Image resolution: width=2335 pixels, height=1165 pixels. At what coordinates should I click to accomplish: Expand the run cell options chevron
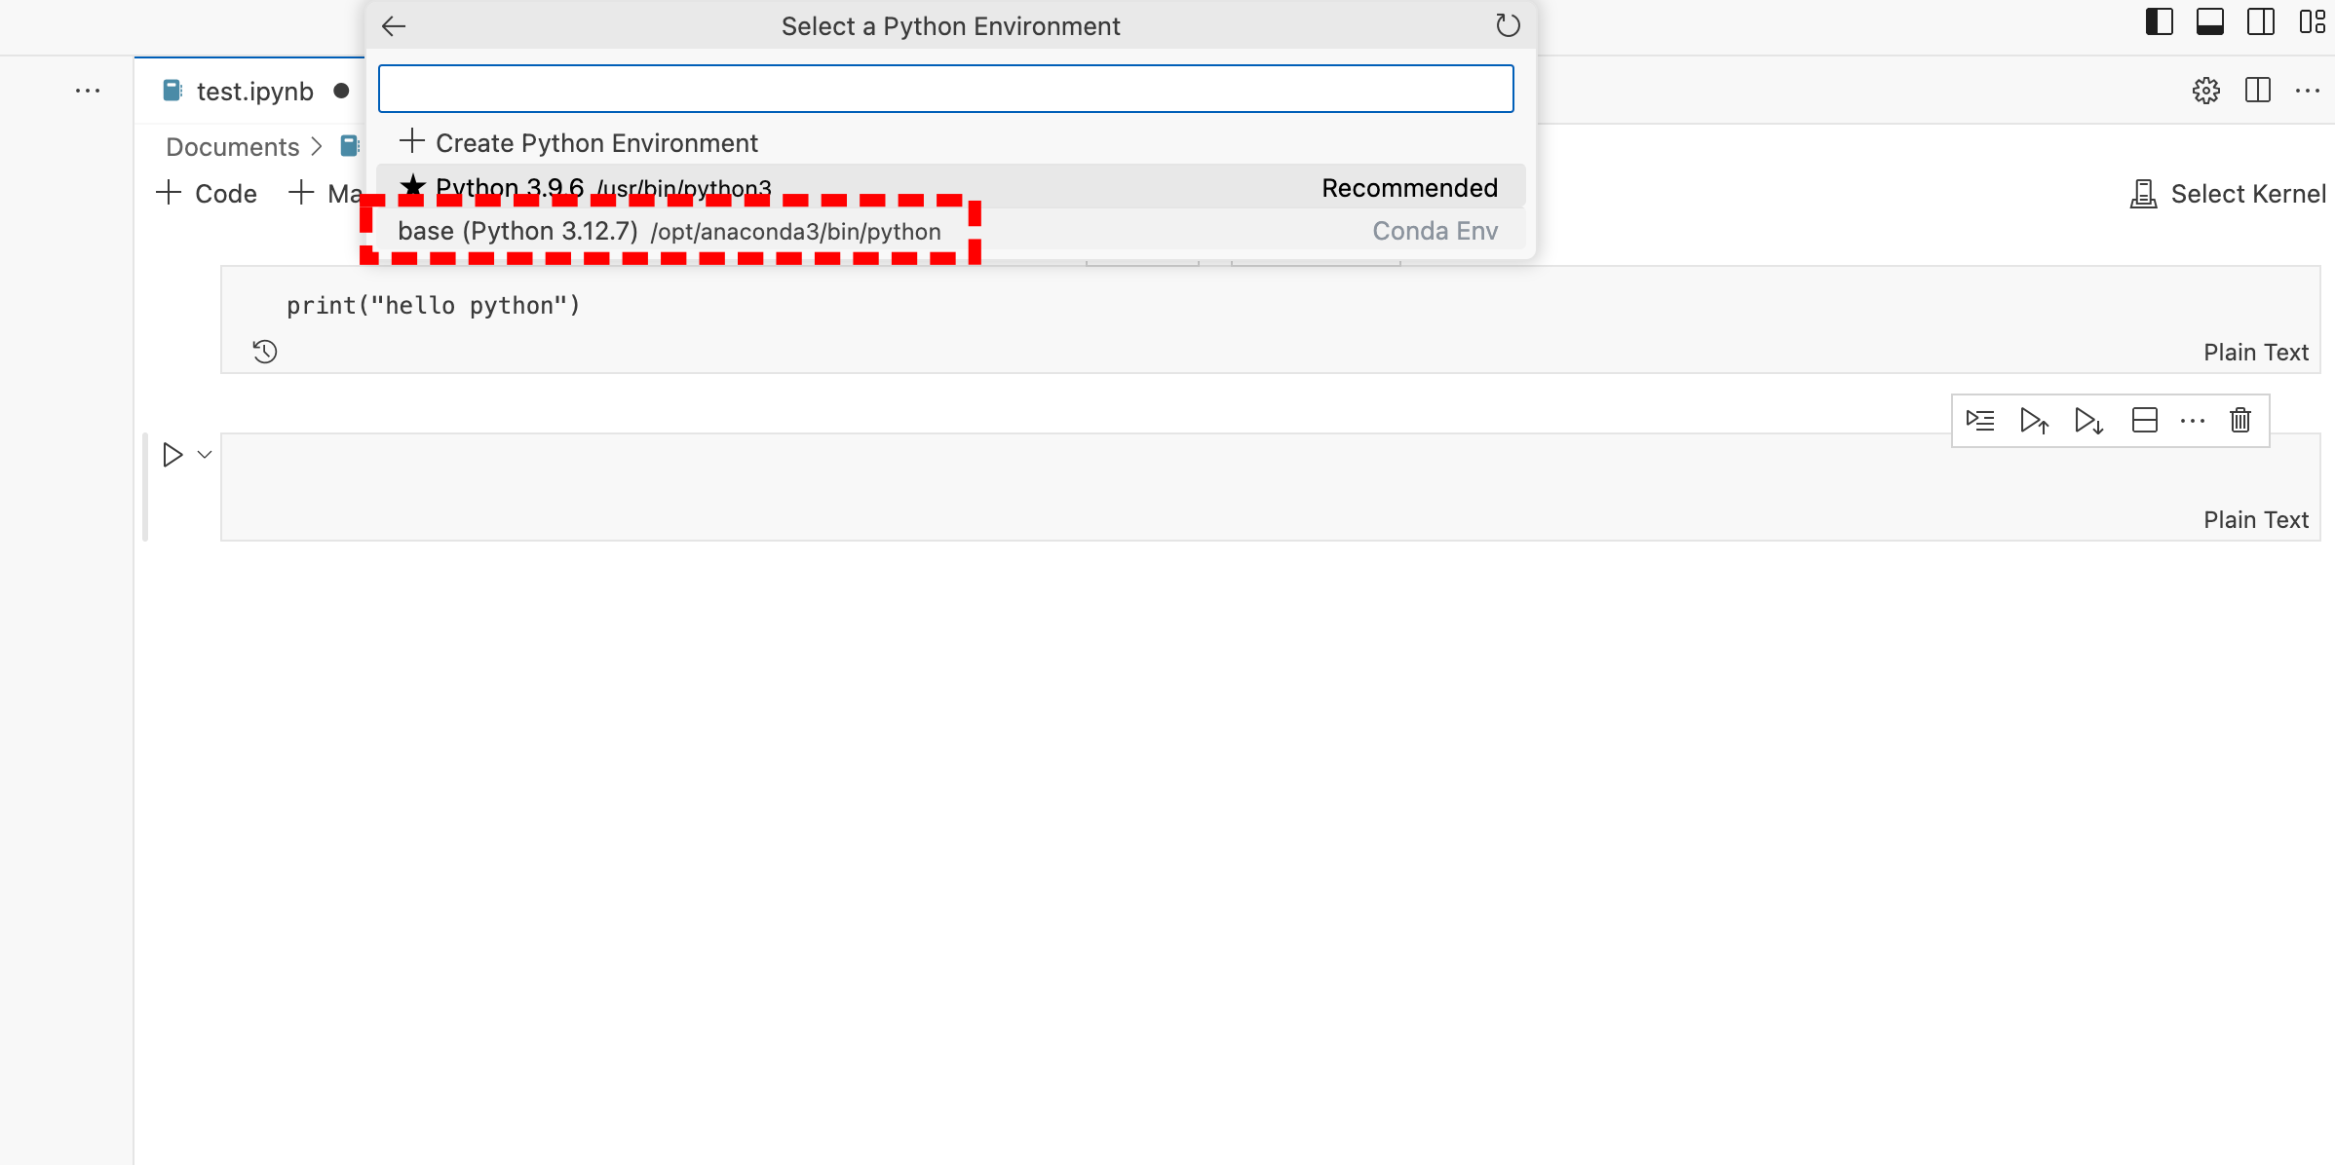[x=205, y=455]
